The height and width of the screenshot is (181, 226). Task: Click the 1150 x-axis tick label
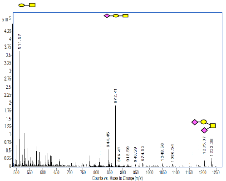point(189,172)
